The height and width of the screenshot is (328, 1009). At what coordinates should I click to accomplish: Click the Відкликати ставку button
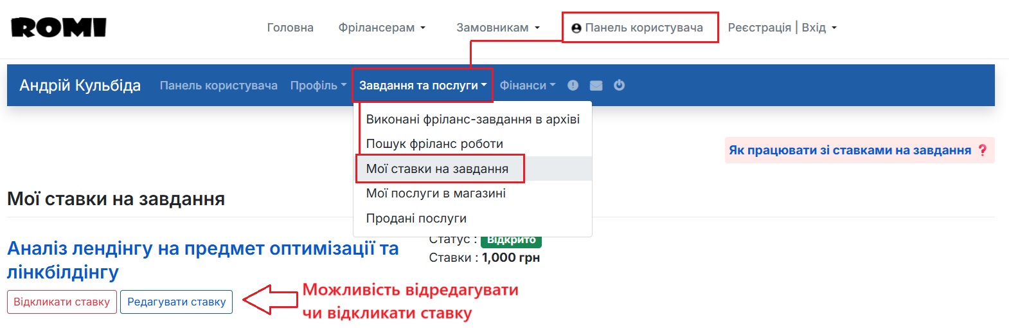[x=62, y=302]
